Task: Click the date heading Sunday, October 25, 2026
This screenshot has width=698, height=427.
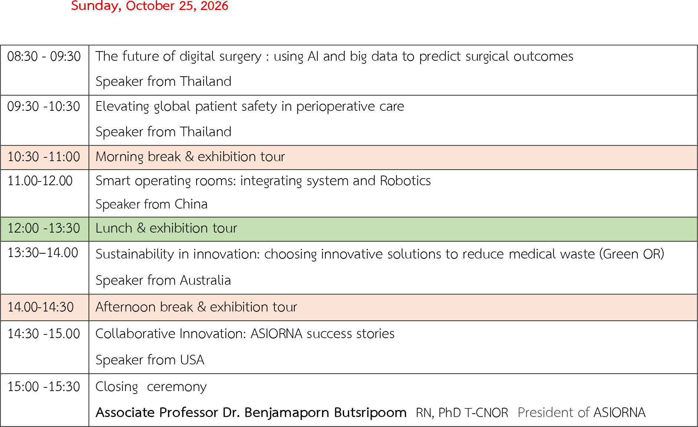Action: coord(150,6)
